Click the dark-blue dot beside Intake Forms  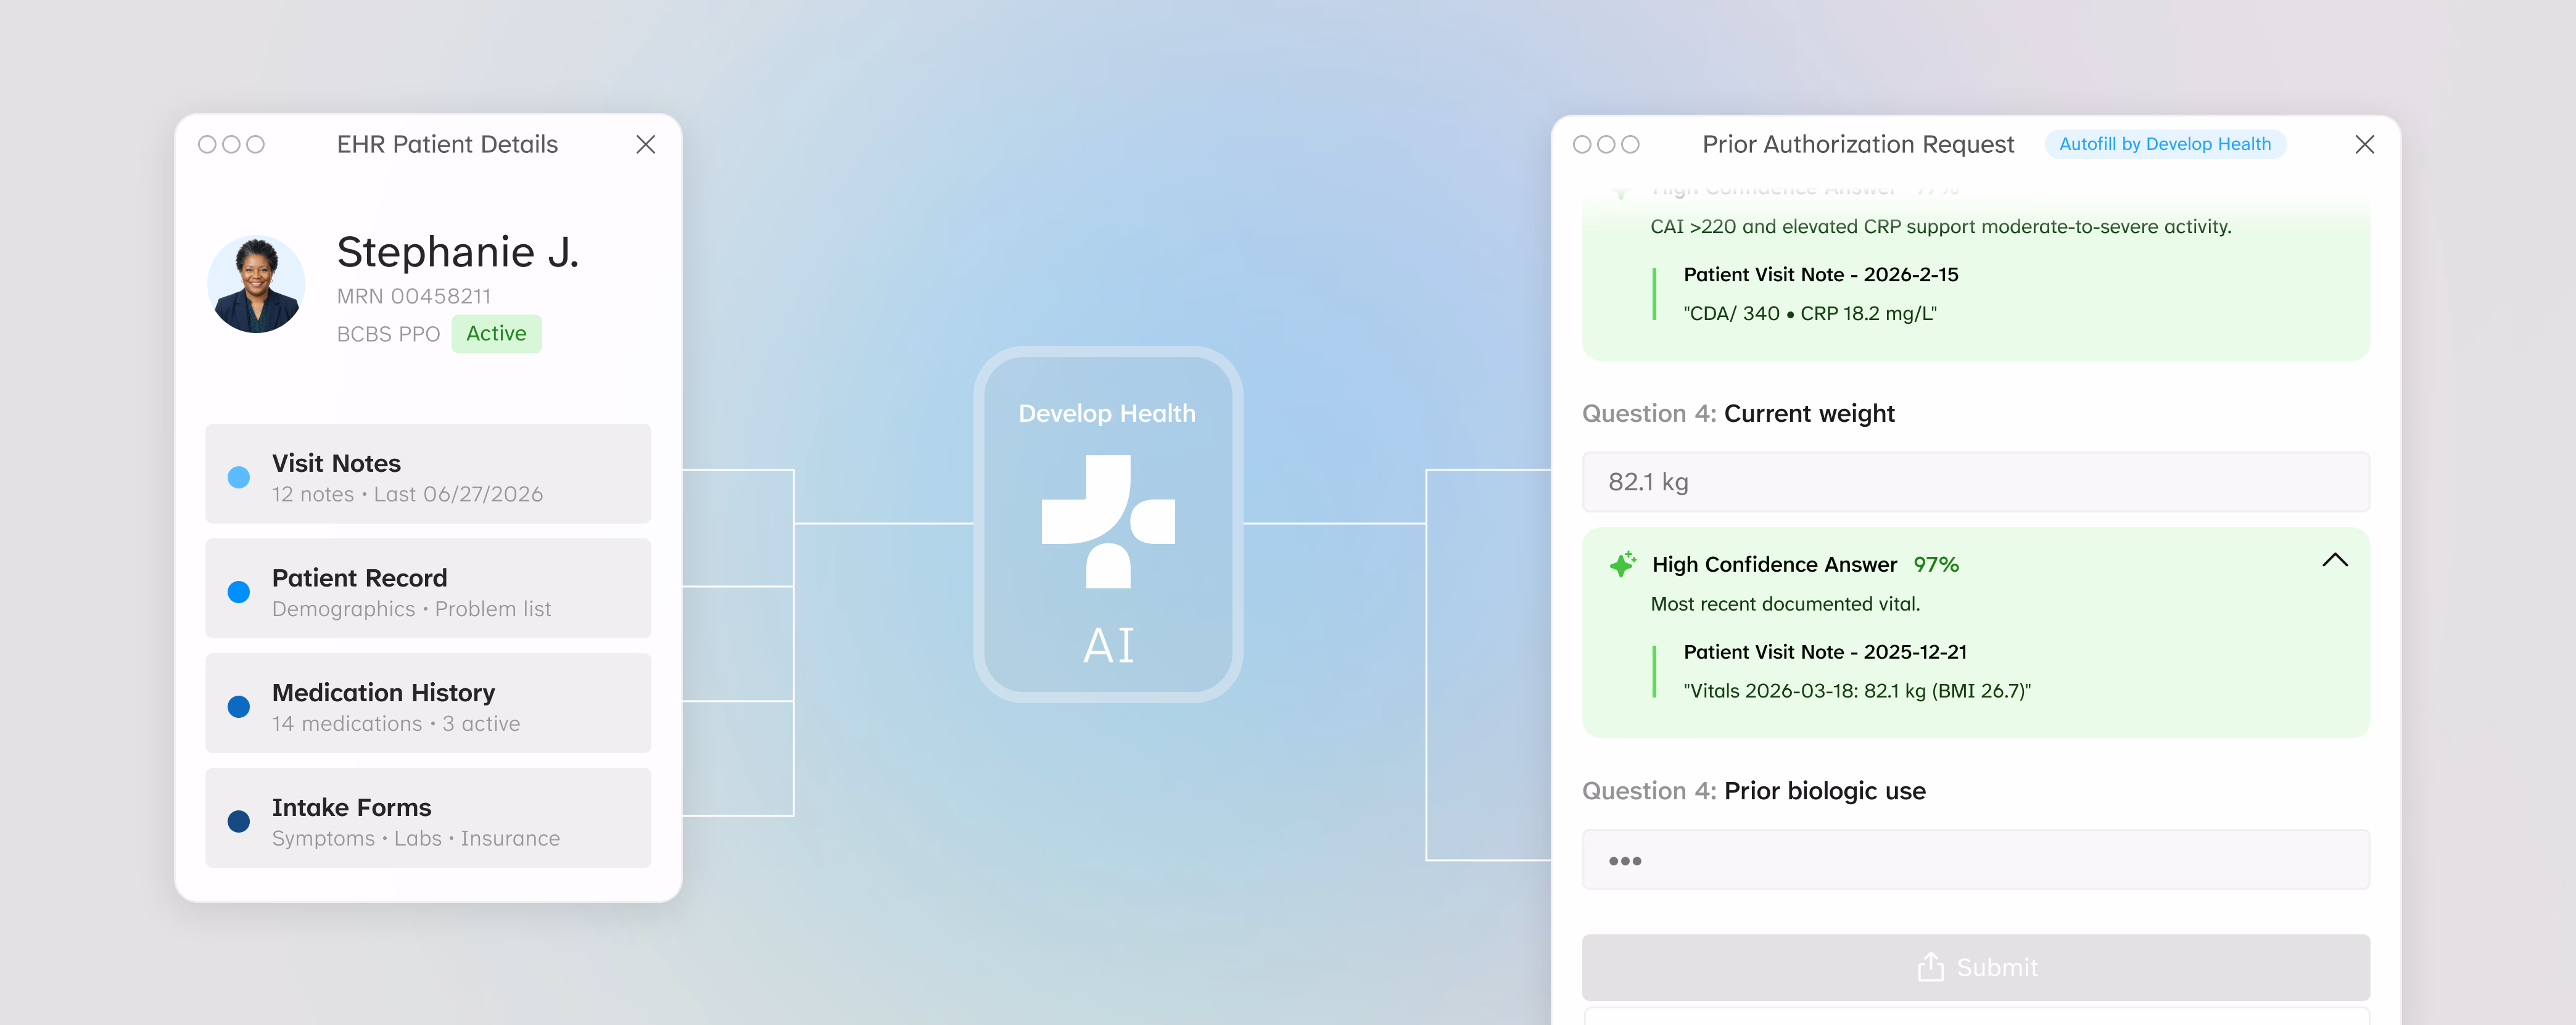[x=239, y=821]
